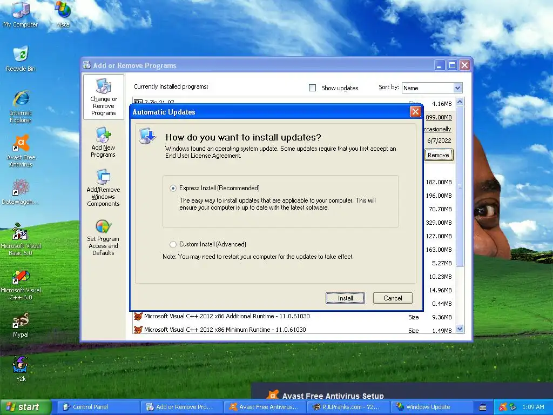Open the vista desktop icon
This screenshot has width=553, height=415.
[x=63, y=14]
